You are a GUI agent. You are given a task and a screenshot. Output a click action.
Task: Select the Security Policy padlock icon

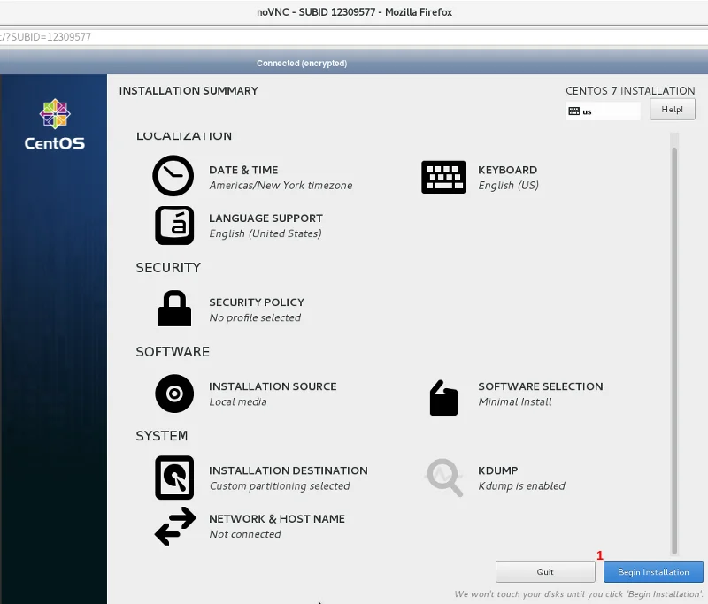(x=173, y=310)
